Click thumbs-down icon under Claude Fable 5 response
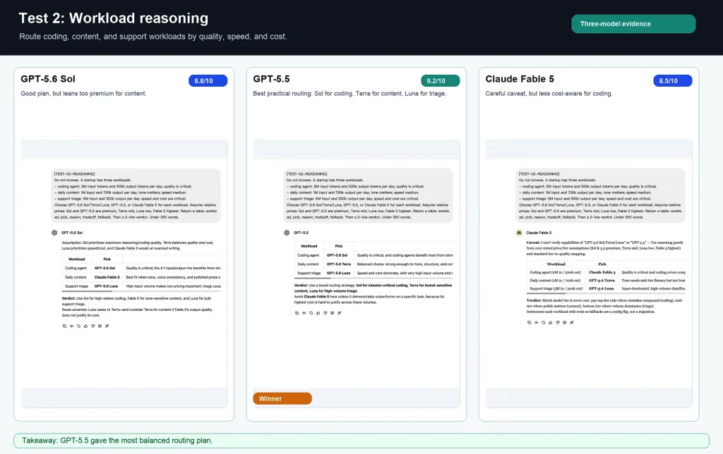The image size is (723, 454). (558, 323)
